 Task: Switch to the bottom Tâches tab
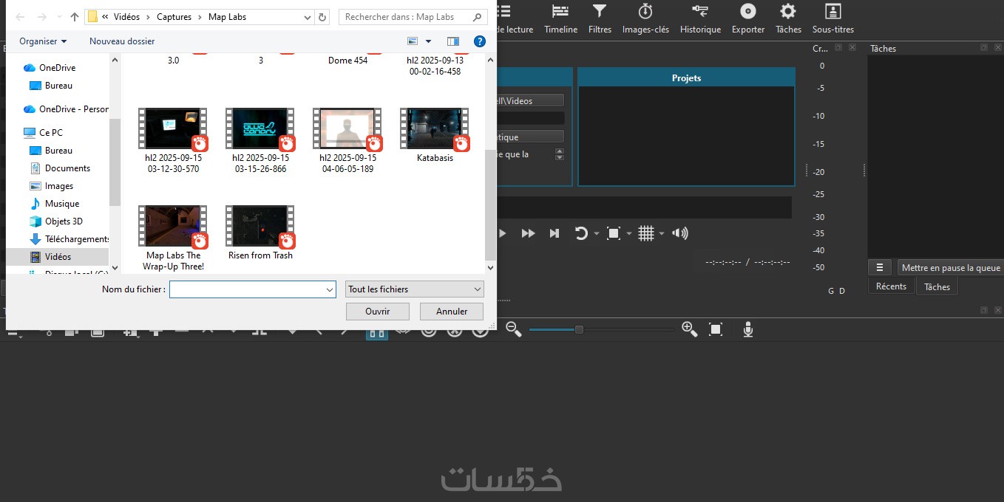coord(937,286)
